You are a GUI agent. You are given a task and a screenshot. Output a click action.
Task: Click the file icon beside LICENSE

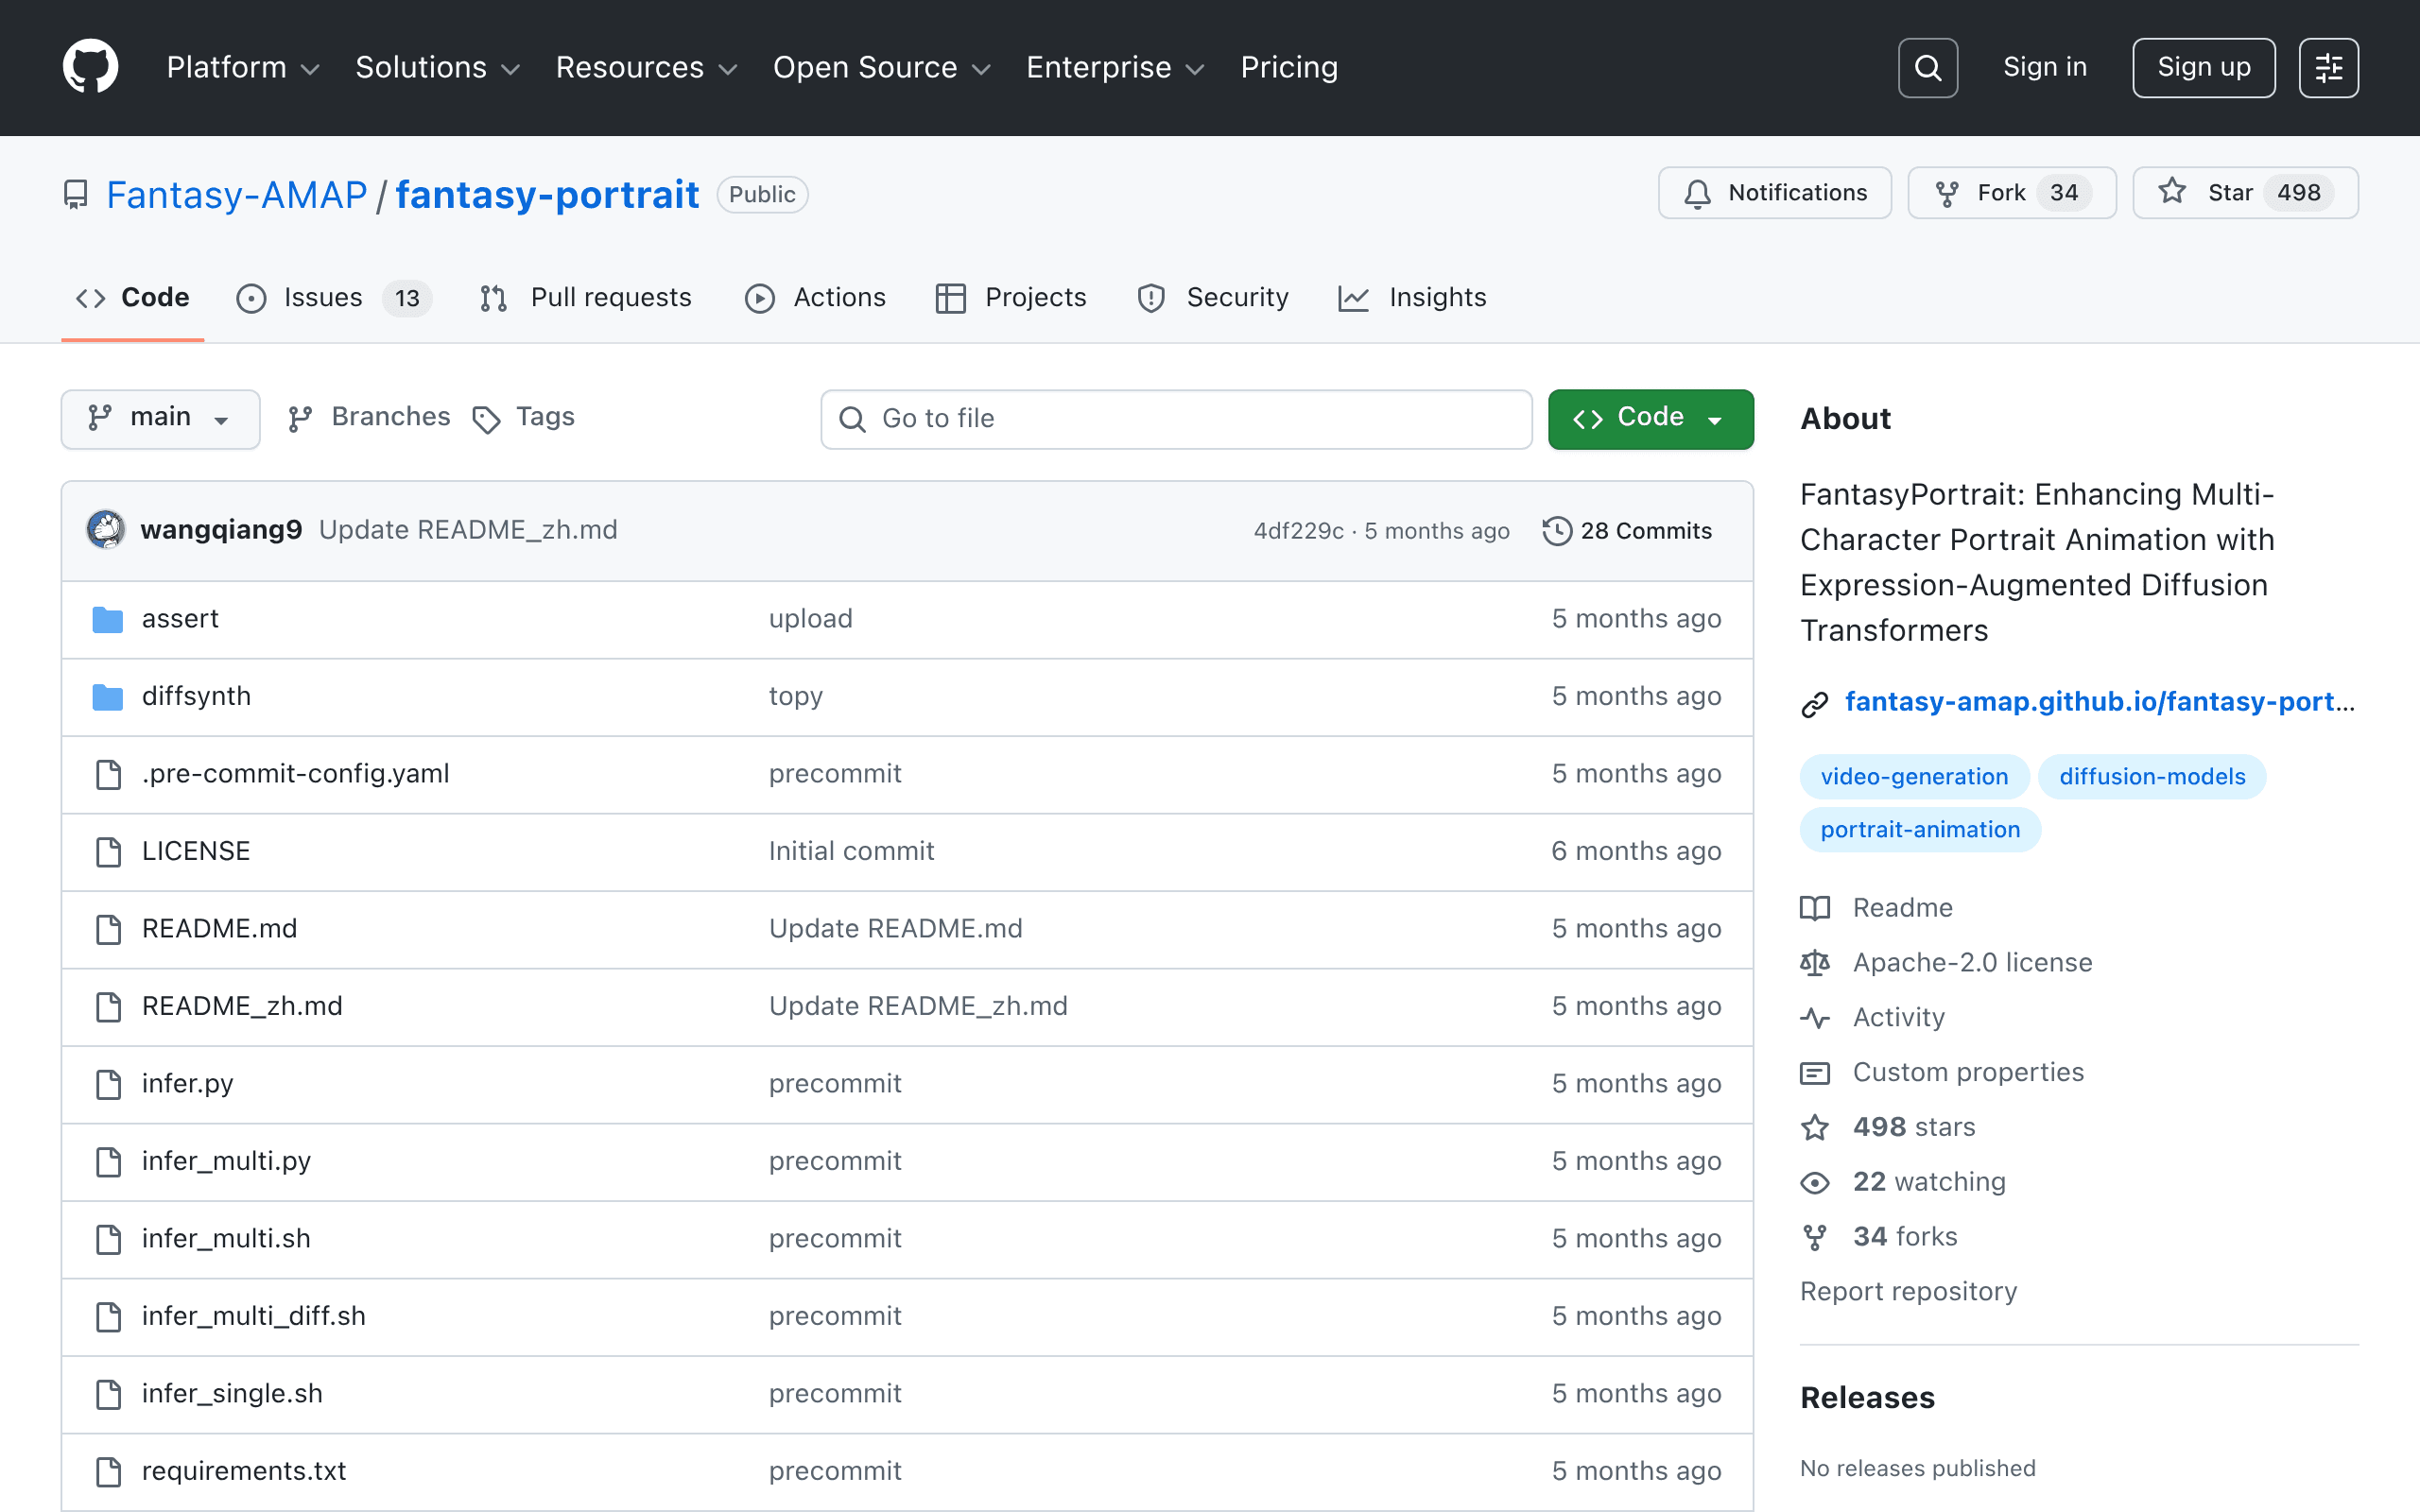[x=108, y=852]
